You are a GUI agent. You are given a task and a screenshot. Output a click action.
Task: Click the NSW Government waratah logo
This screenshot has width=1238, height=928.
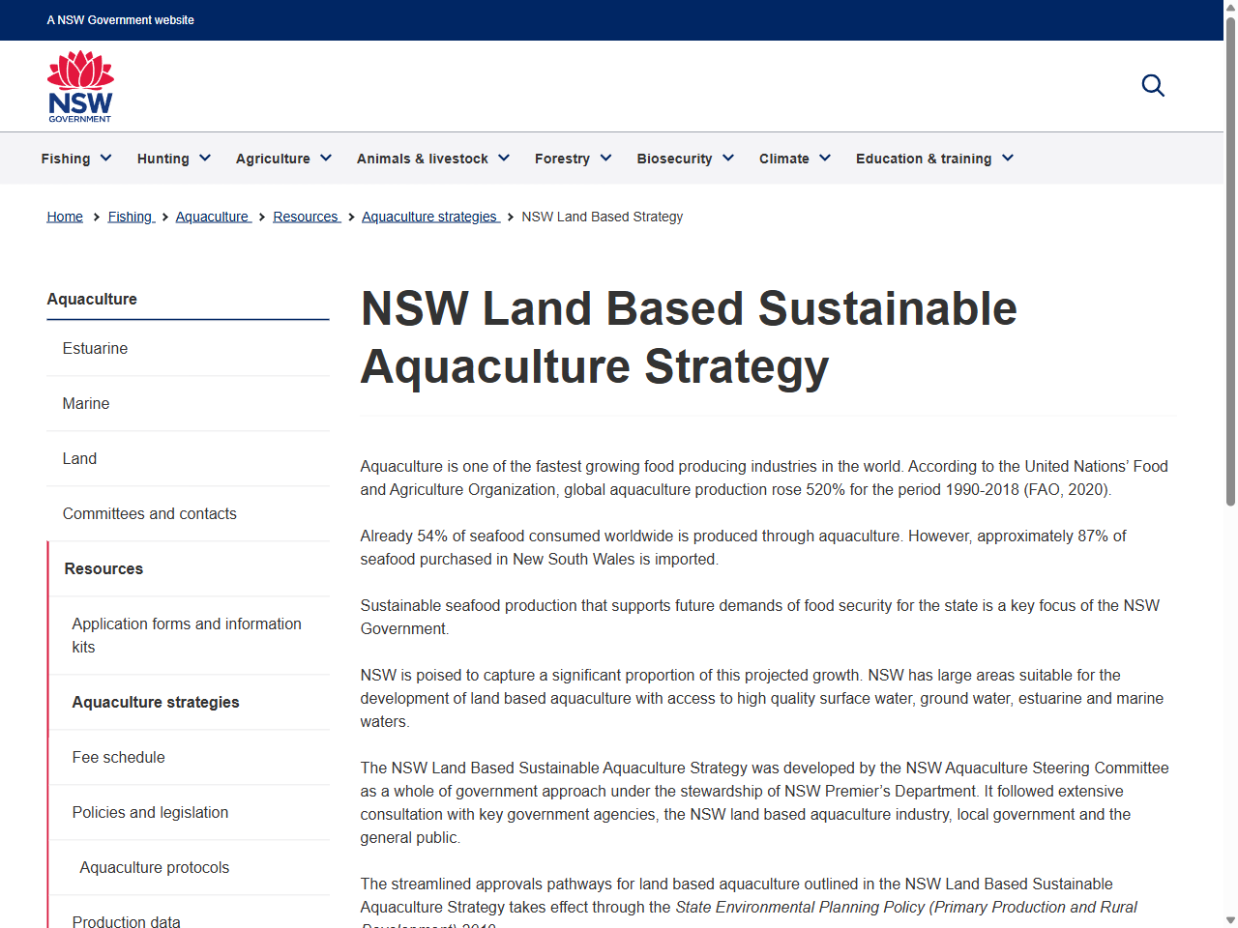coord(80,85)
